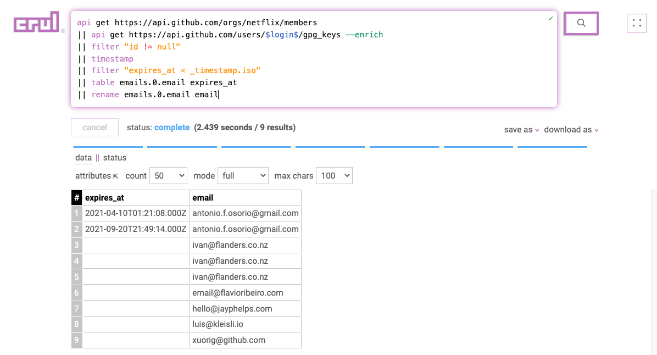Click the complete status link

pos(172,127)
